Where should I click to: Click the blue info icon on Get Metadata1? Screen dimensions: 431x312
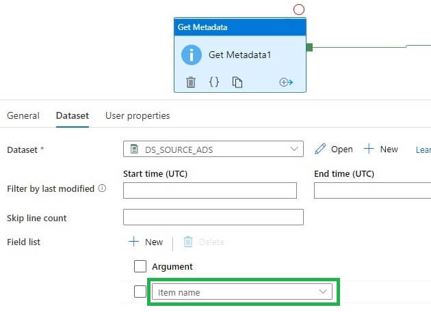click(191, 55)
